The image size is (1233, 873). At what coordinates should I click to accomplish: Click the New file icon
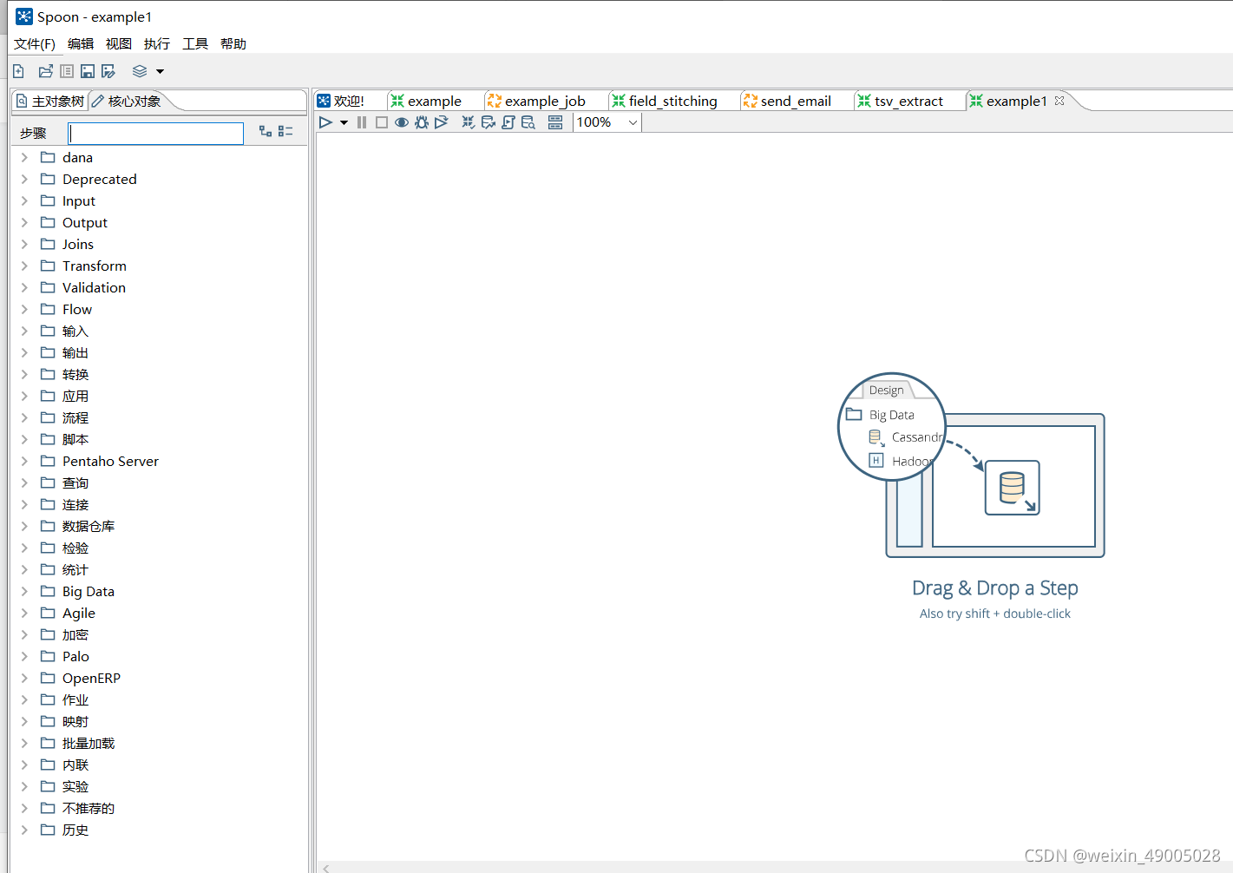coord(18,71)
